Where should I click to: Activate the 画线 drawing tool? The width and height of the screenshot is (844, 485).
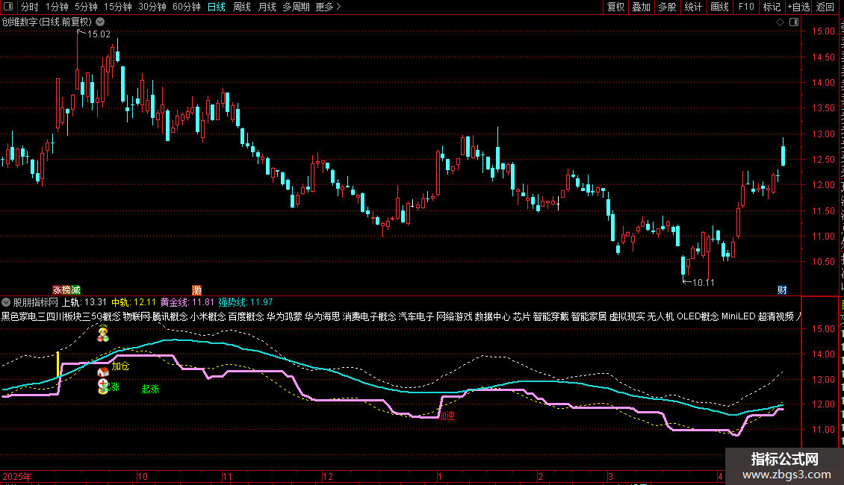click(719, 7)
